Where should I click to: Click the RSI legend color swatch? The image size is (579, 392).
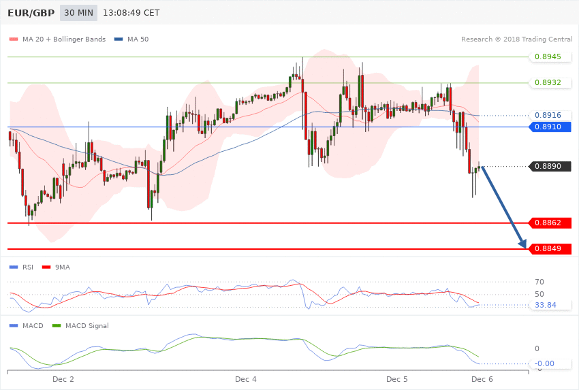tap(14, 267)
